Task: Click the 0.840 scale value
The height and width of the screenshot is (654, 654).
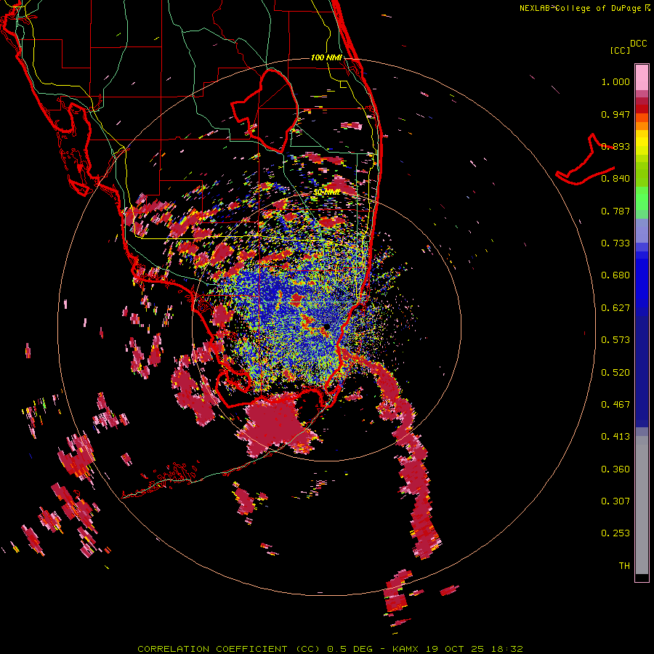Action: click(615, 179)
